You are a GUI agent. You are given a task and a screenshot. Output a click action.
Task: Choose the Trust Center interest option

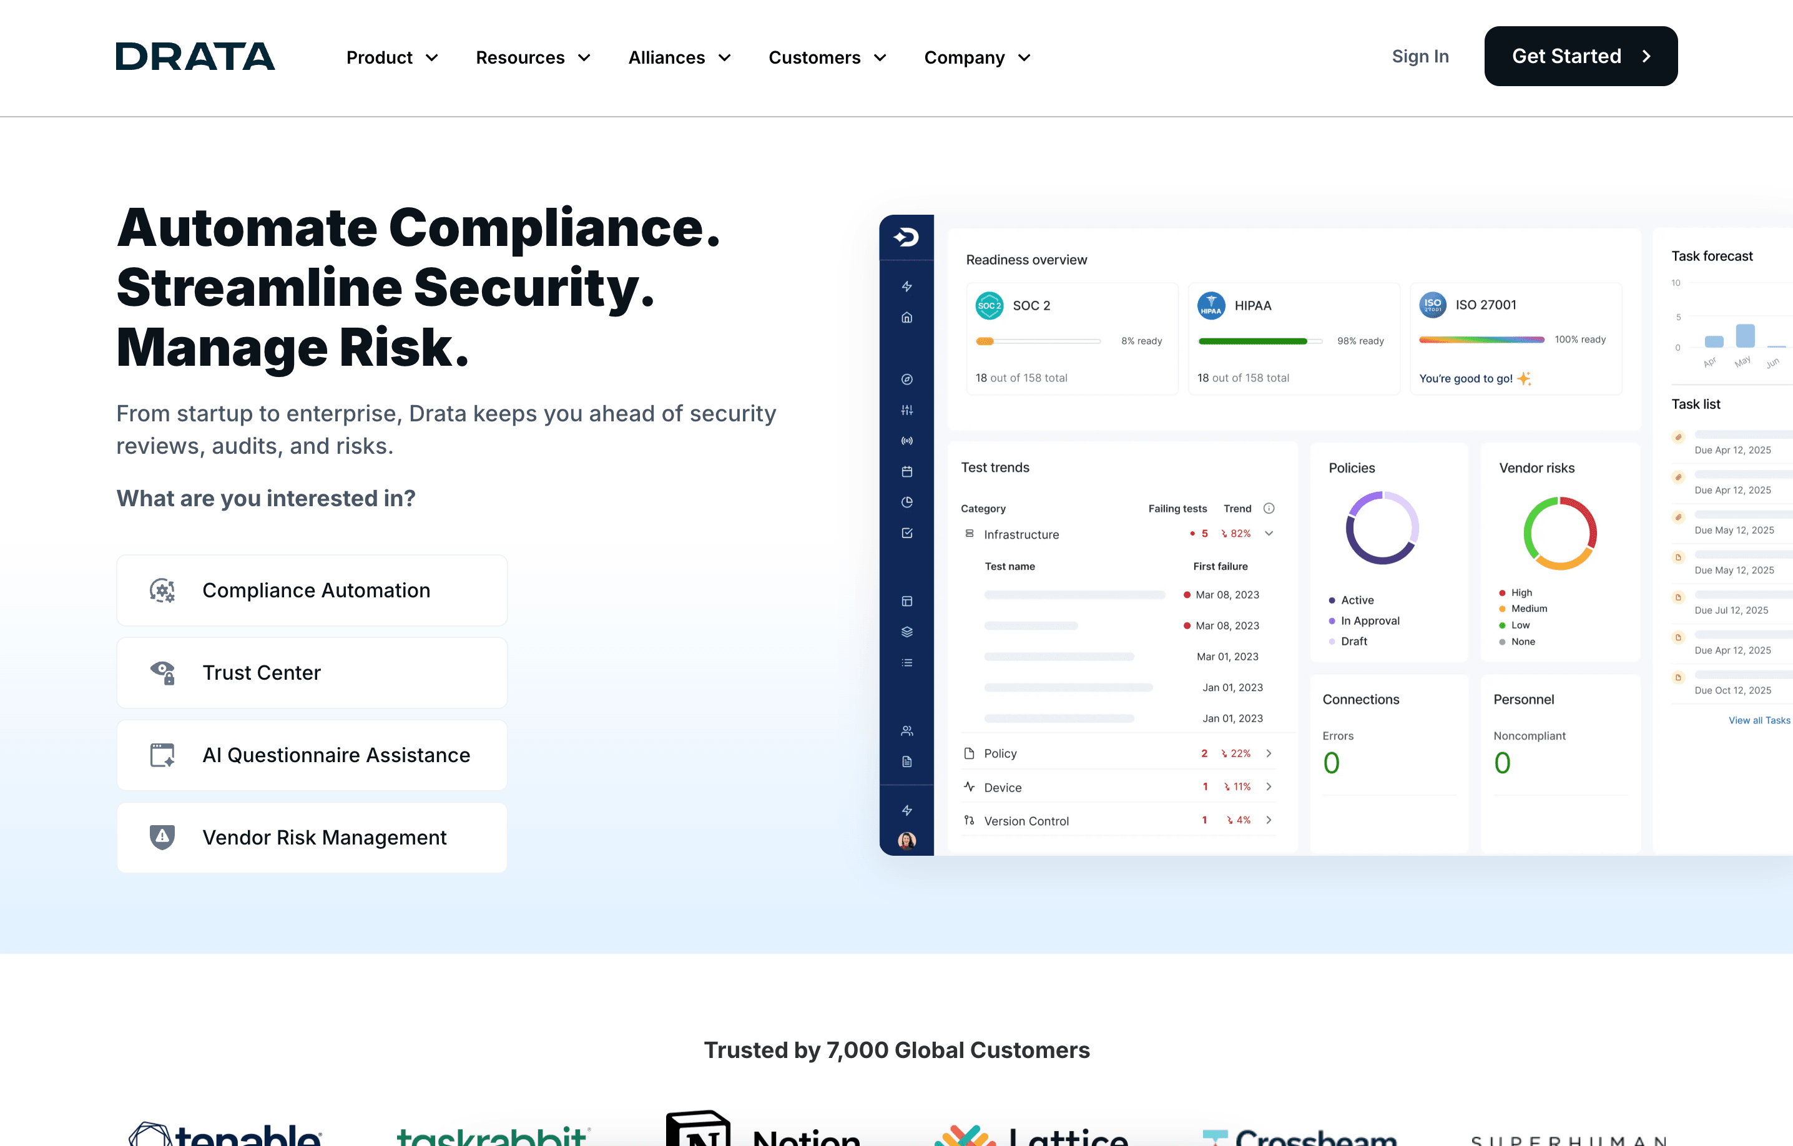[x=312, y=672]
